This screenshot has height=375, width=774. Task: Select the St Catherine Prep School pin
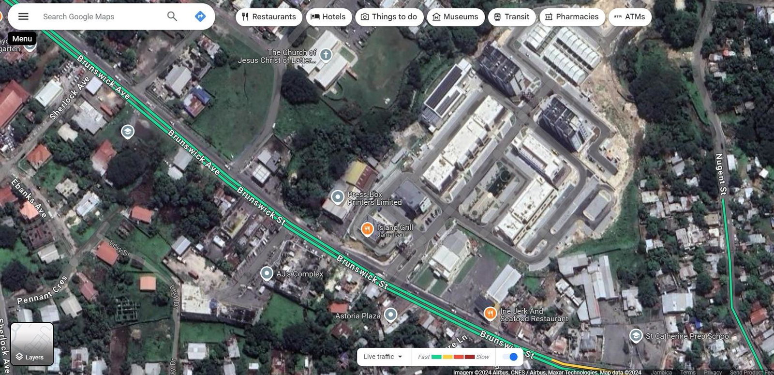[x=636, y=335]
